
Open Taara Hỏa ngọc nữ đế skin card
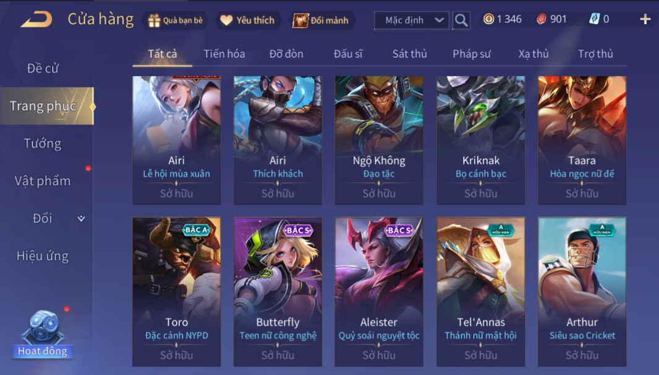582,140
